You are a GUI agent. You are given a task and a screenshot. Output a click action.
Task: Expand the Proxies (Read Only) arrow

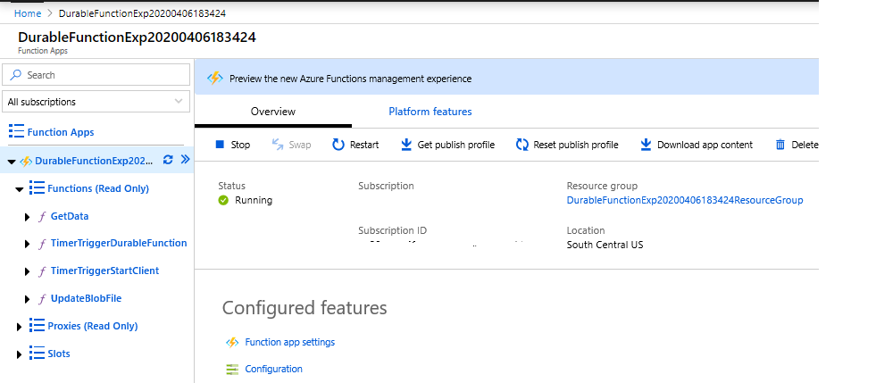click(20, 327)
